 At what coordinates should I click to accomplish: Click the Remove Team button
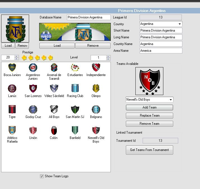pos(149,124)
